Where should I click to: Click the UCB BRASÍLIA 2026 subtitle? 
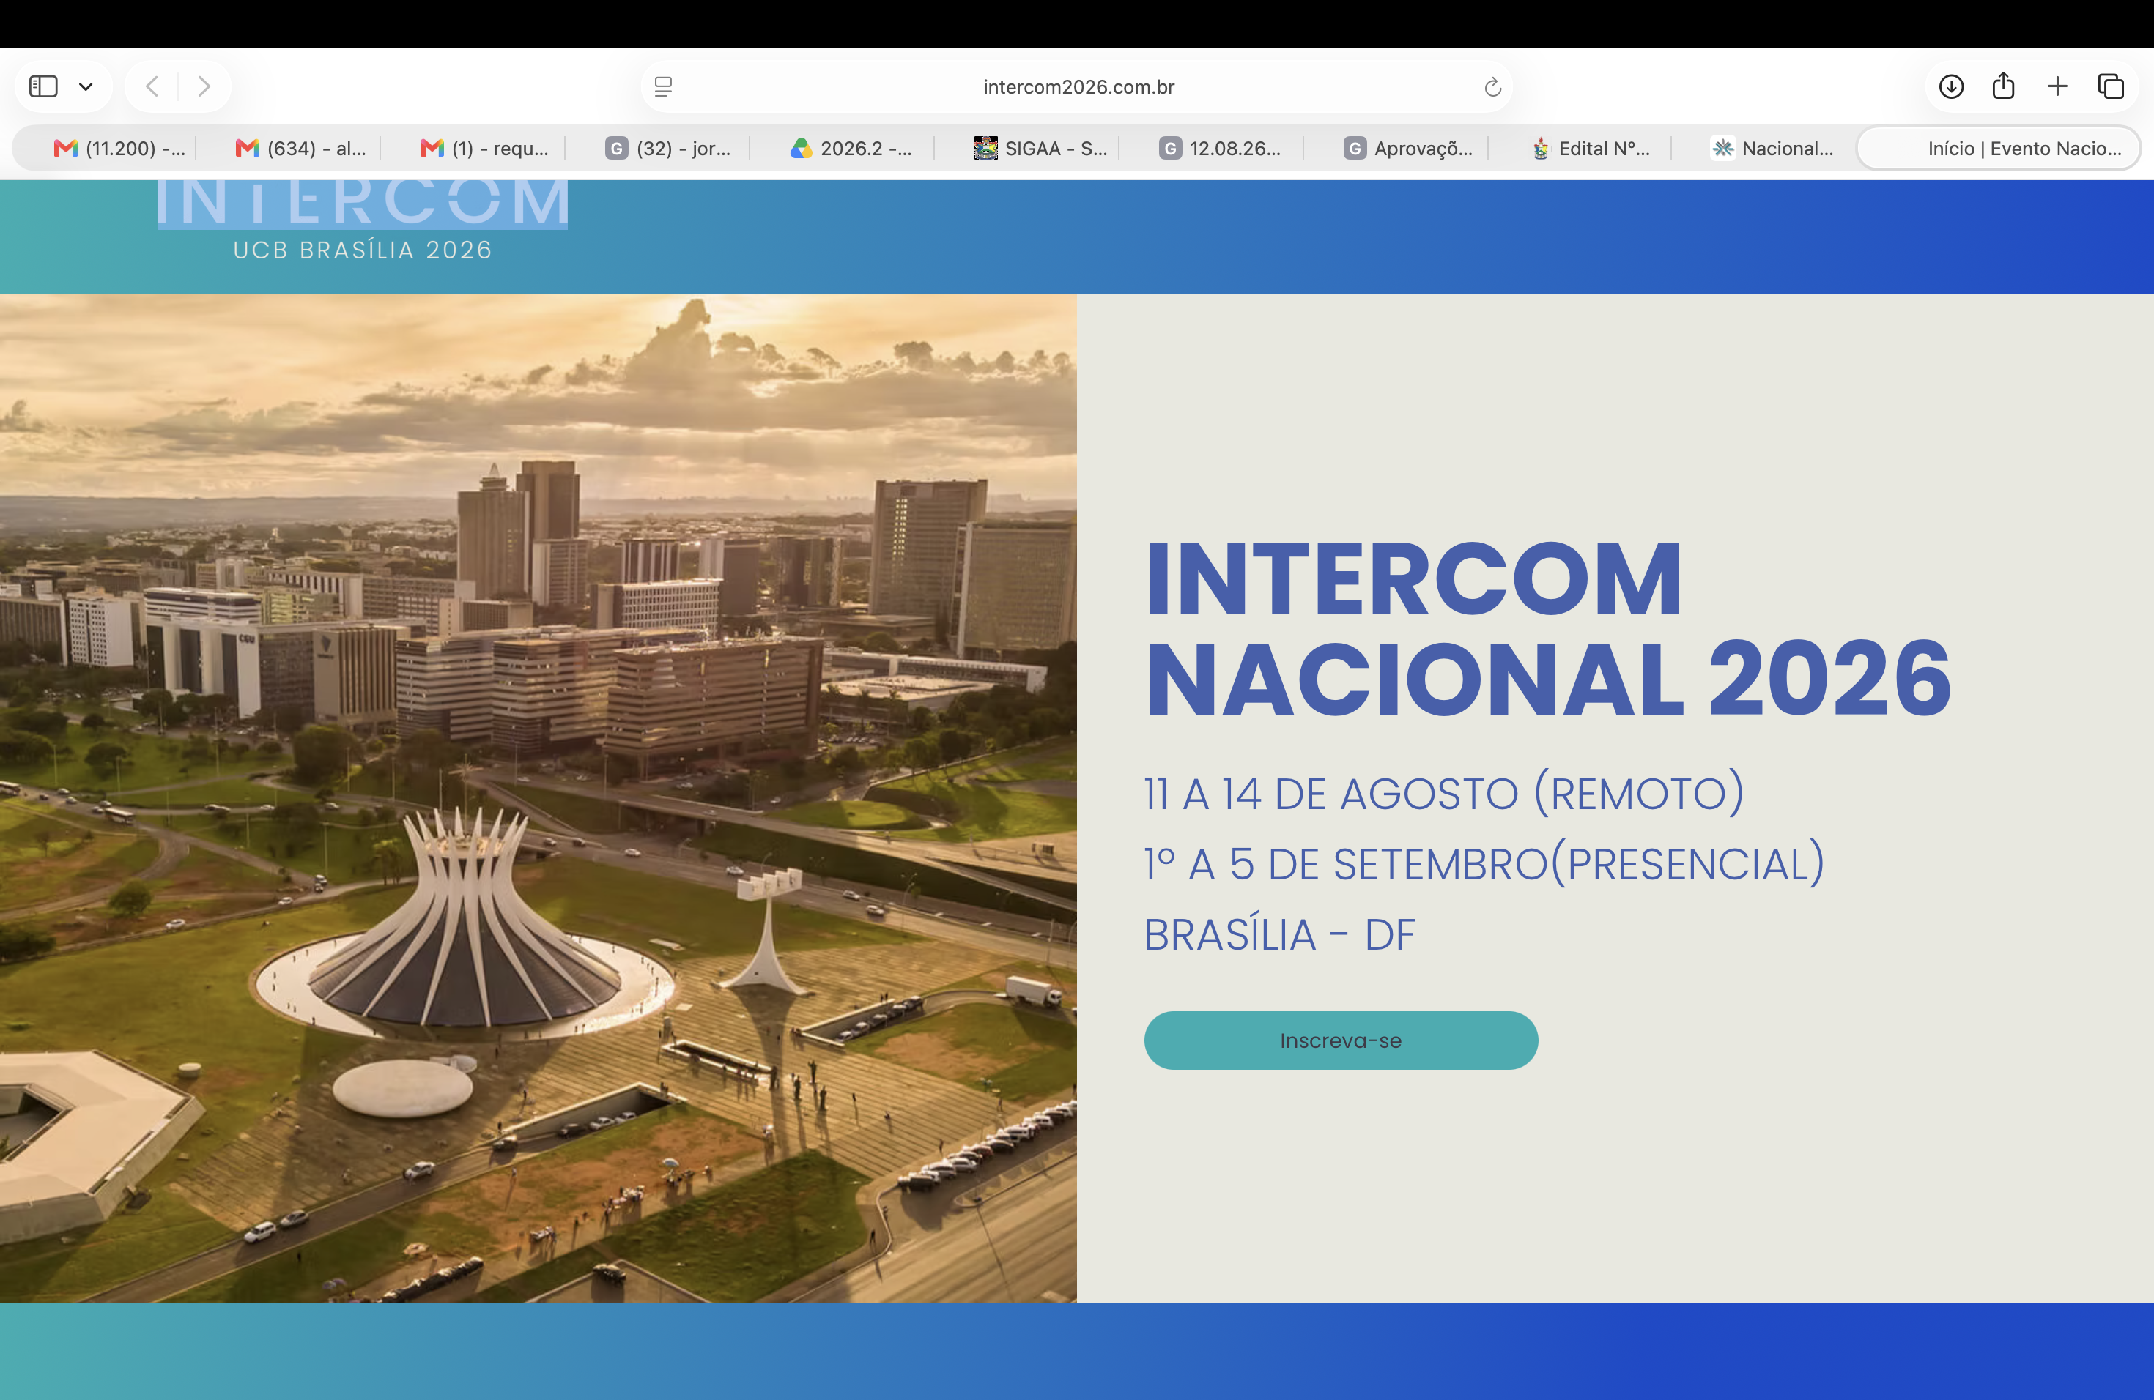pyautogui.click(x=363, y=250)
